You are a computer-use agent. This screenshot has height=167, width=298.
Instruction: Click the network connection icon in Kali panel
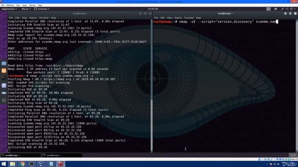pos(276,9)
